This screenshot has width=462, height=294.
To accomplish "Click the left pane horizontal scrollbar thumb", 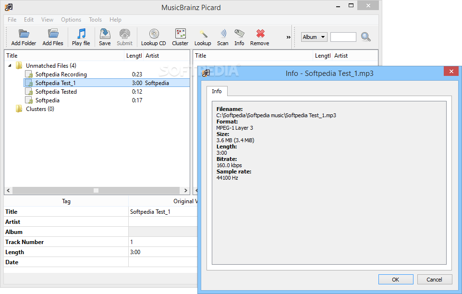I will (96, 190).
